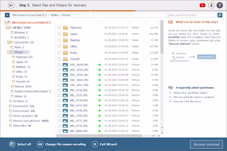Click the Exit Wizard label
227x151 pixels.
[x=108, y=144]
